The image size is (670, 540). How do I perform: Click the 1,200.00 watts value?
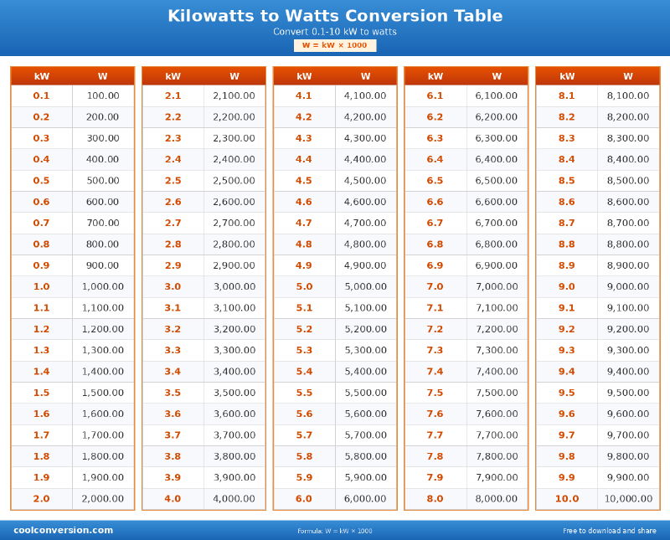103,329
